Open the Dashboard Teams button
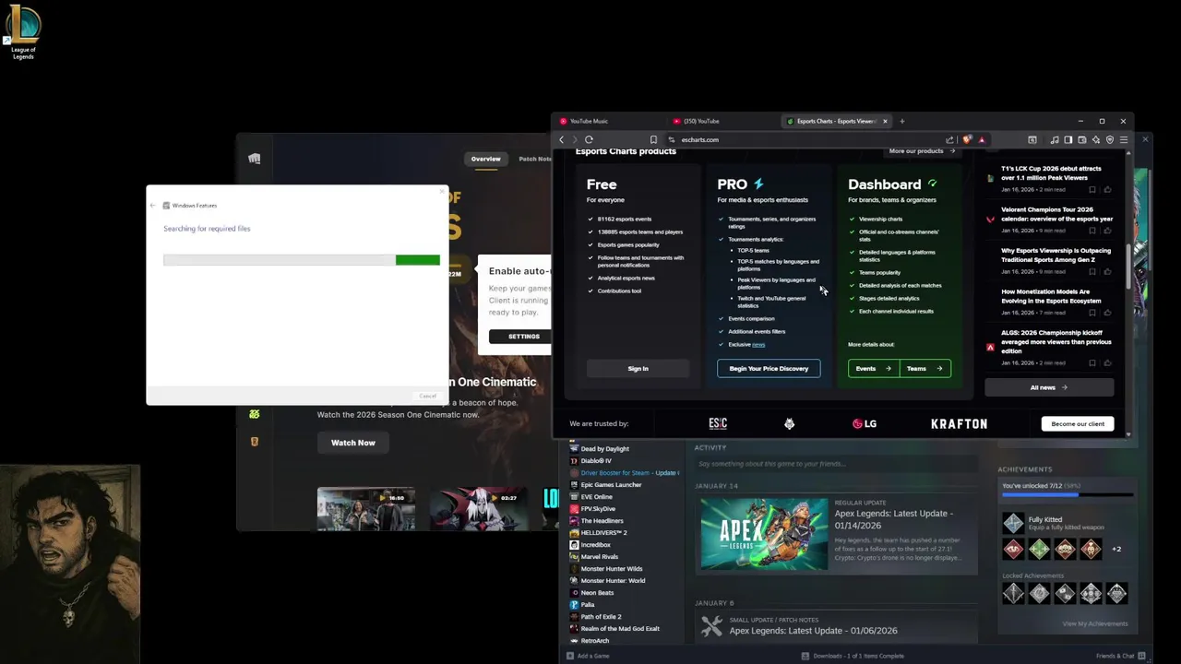This screenshot has height=664, width=1181. tap(925, 368)
